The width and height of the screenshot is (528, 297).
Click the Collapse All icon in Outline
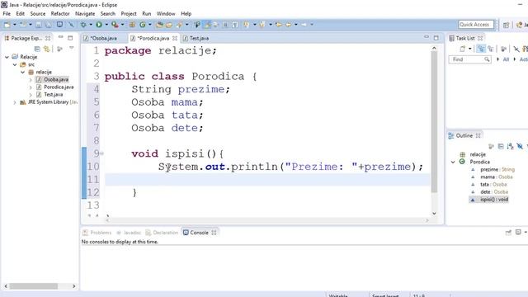coord(501,146)
